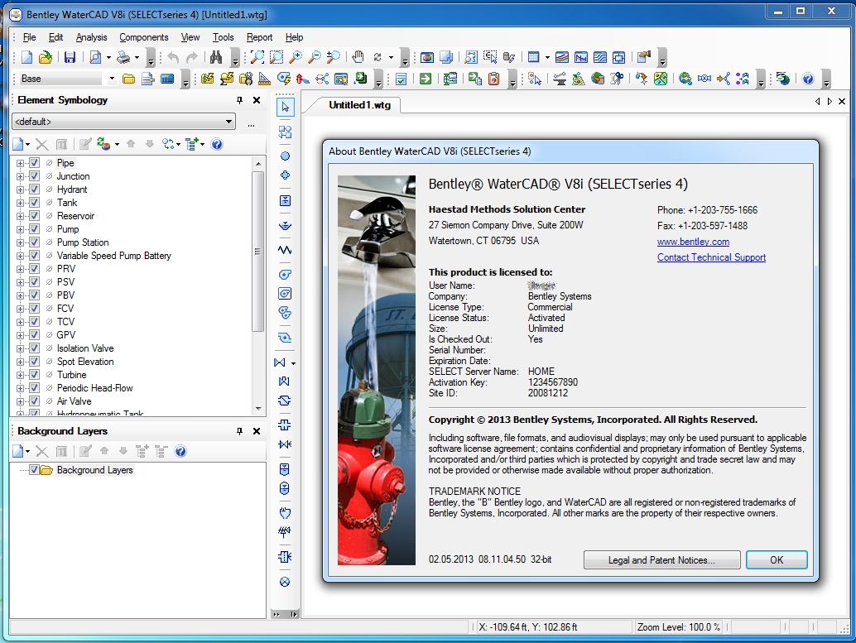Select the Junction circle tool in layout toolbar
The height and width of the screenshot is (643, 856).
(x=285, y=156)
